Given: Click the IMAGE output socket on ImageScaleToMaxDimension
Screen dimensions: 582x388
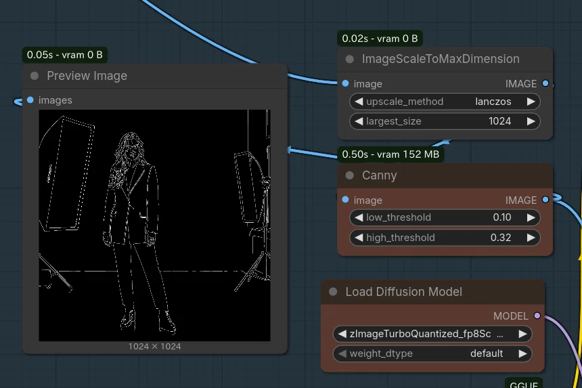Looking at the screenshot, I should tap(545, 83).
